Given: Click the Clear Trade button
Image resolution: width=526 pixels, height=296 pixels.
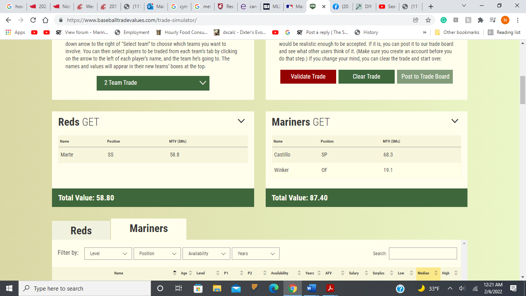Looking at the screenshot, I should (x=367, y=77).
